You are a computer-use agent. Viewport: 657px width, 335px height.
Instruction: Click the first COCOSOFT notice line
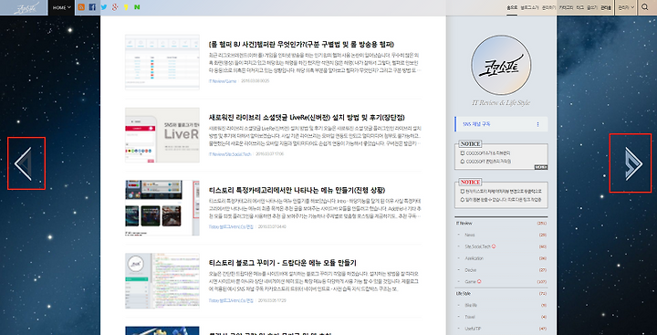(x=485, y=153)
